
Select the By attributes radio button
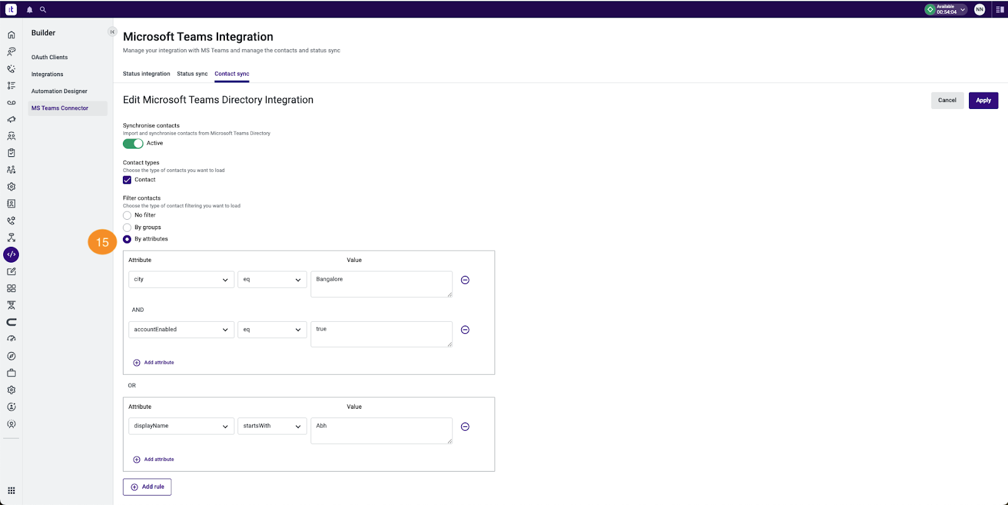(127, 239)
